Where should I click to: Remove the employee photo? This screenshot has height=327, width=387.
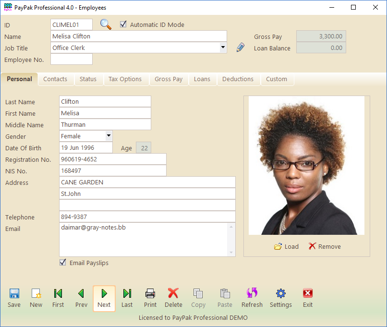click(x=325, y=246)
